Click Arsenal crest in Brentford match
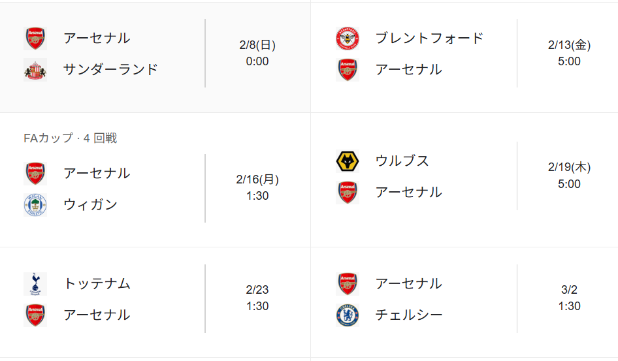This screenshot has width=618, height=361. (x=347, y=69)
